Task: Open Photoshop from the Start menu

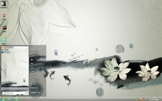Action: (6, 52)
